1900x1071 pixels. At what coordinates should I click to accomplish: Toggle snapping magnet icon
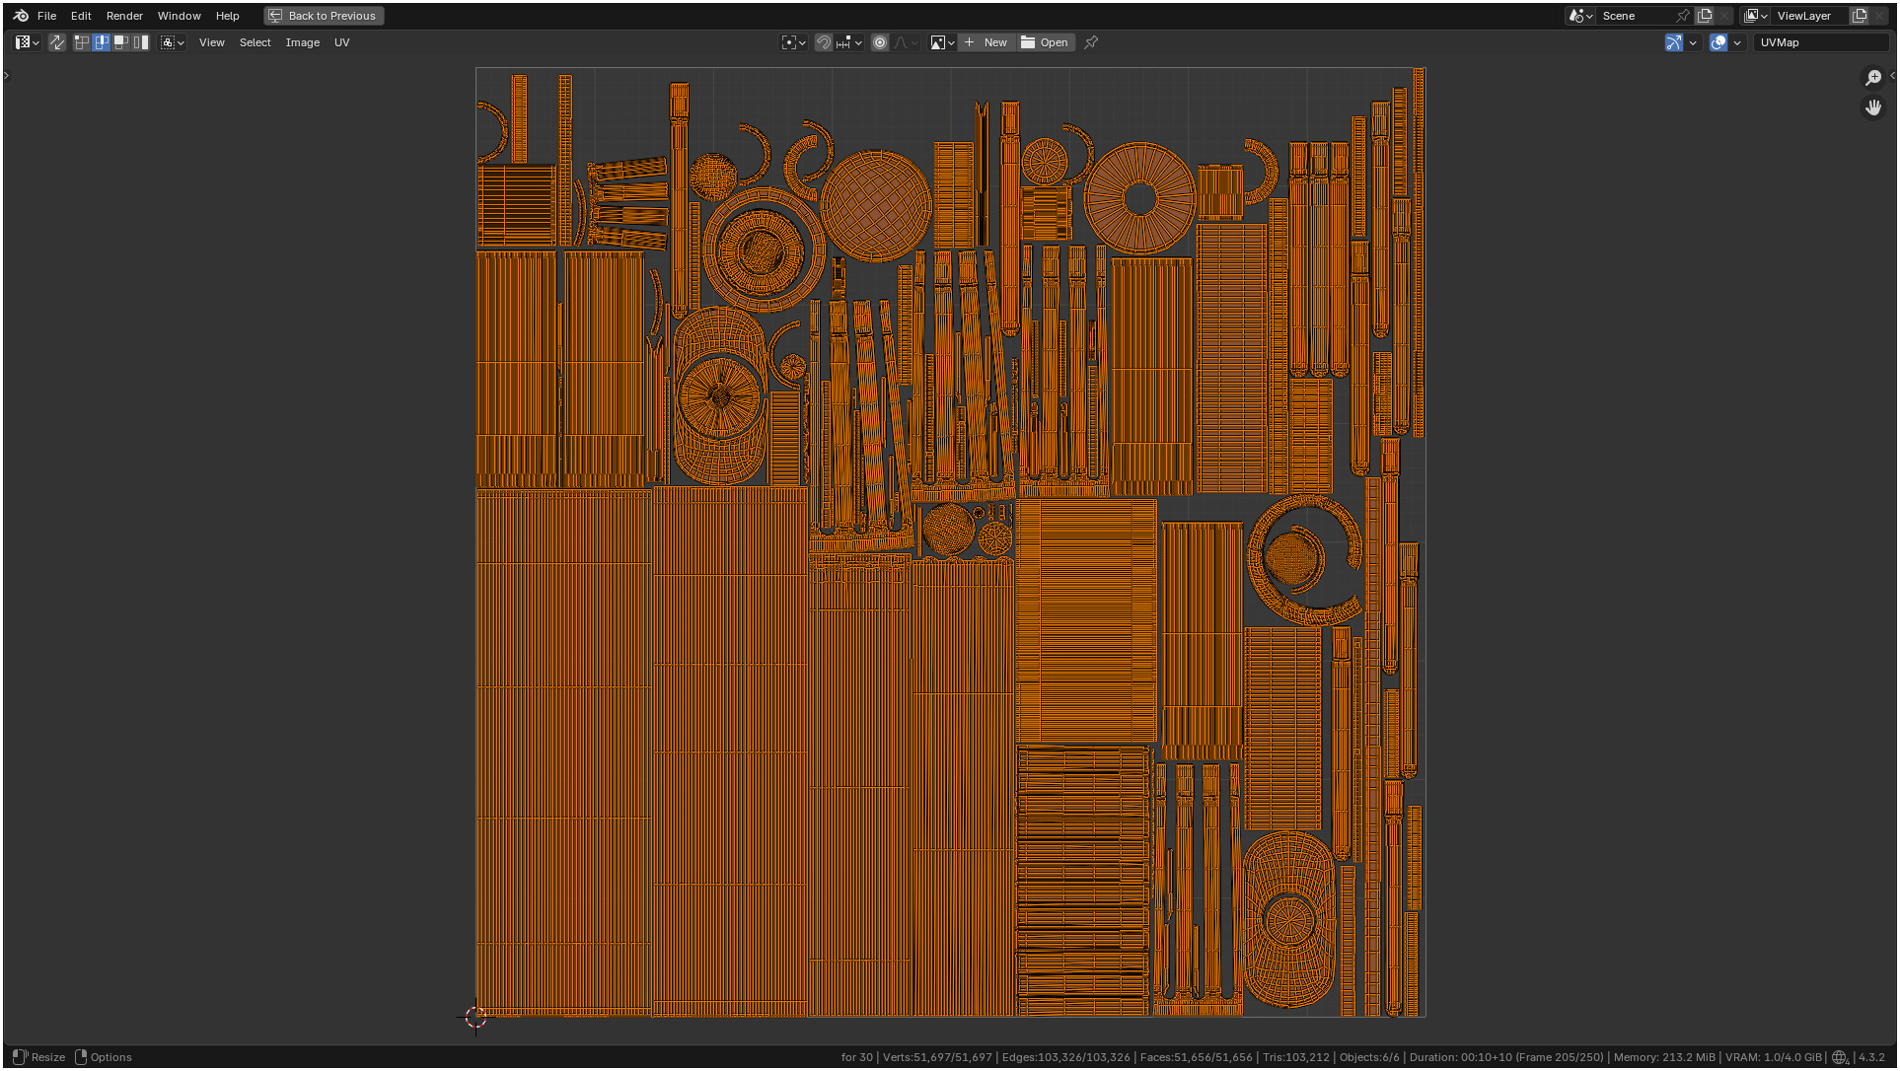[x=824, y=42]
